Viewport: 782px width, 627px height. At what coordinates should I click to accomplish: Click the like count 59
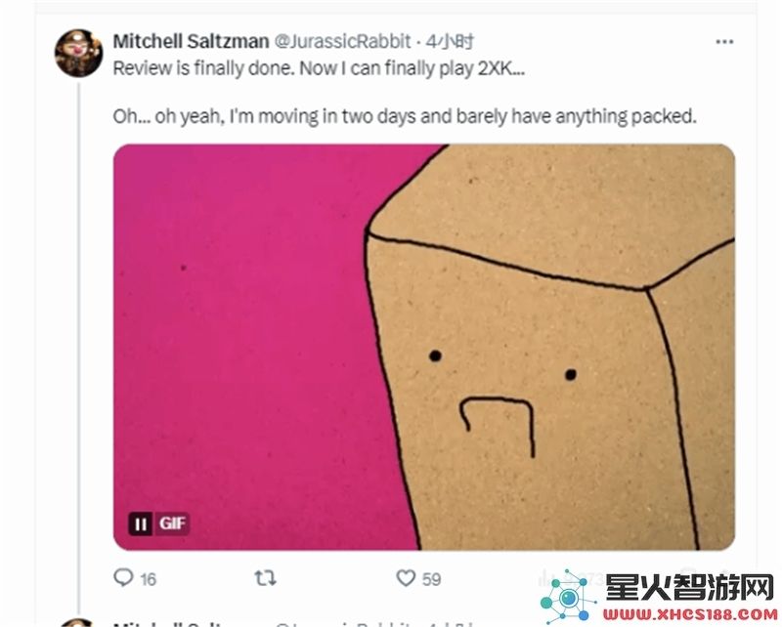431,579
